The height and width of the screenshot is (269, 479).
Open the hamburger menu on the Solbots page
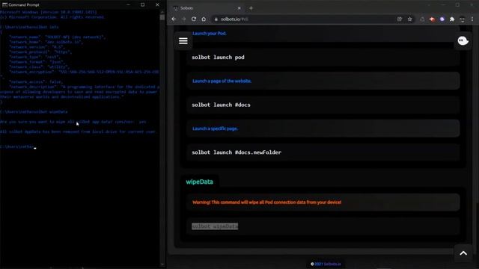(183, 41)
